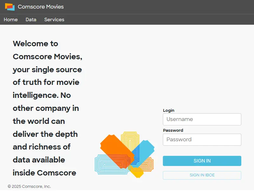Click the 'inside Comscore' heading line
Image resolution: width=254 pixels, height=191 pixels.
(44, 173)
